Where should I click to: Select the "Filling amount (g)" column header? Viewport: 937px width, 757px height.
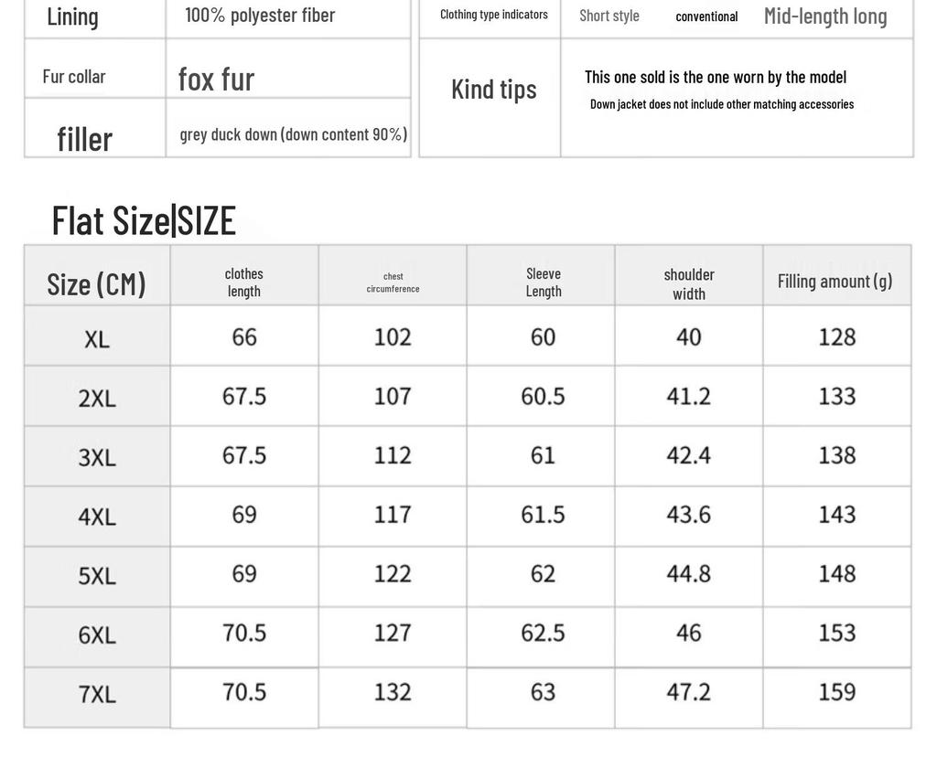pos(835,281)
